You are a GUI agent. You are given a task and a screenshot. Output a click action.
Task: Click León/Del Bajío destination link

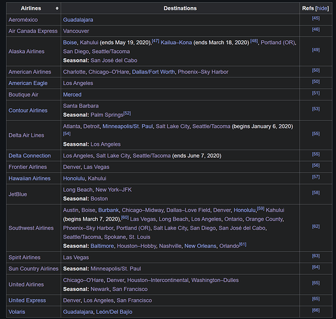pyautogui.click(x=114, y=312)
